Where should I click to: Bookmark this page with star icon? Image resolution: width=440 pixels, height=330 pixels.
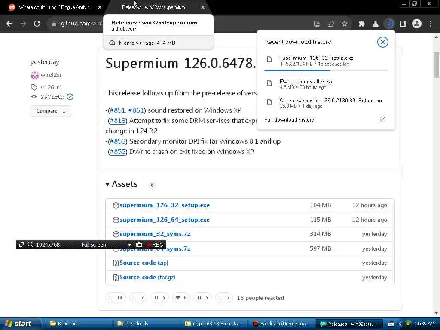click(x=345, y=24)
